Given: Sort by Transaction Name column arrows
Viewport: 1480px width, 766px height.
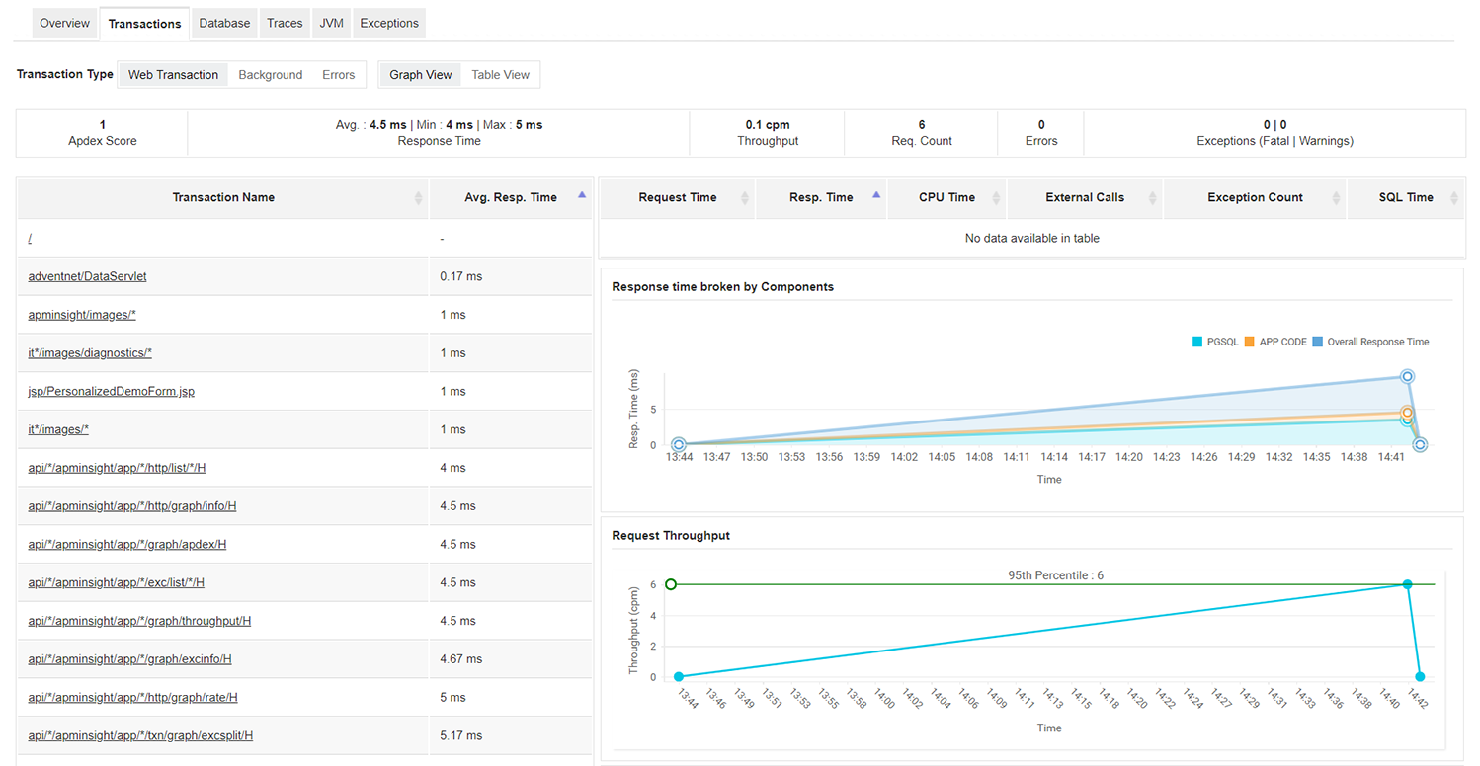Looking at the screenshot, I should 418,198.
